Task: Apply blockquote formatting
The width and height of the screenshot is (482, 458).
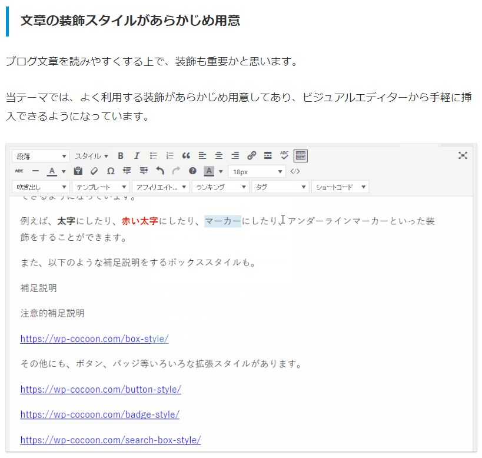Action: point(186,156)
